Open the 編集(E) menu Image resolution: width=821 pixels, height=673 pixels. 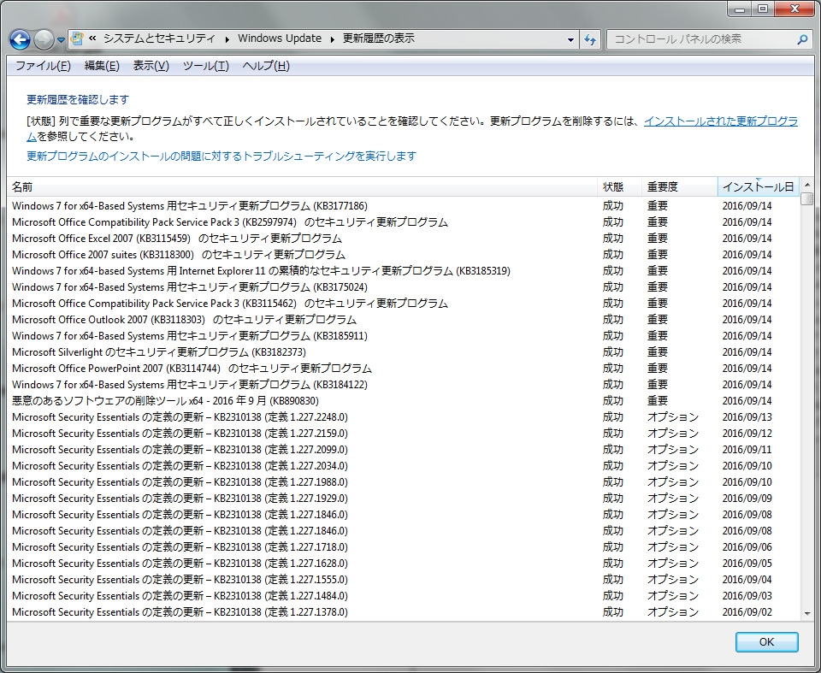click(x=102, y=66)
